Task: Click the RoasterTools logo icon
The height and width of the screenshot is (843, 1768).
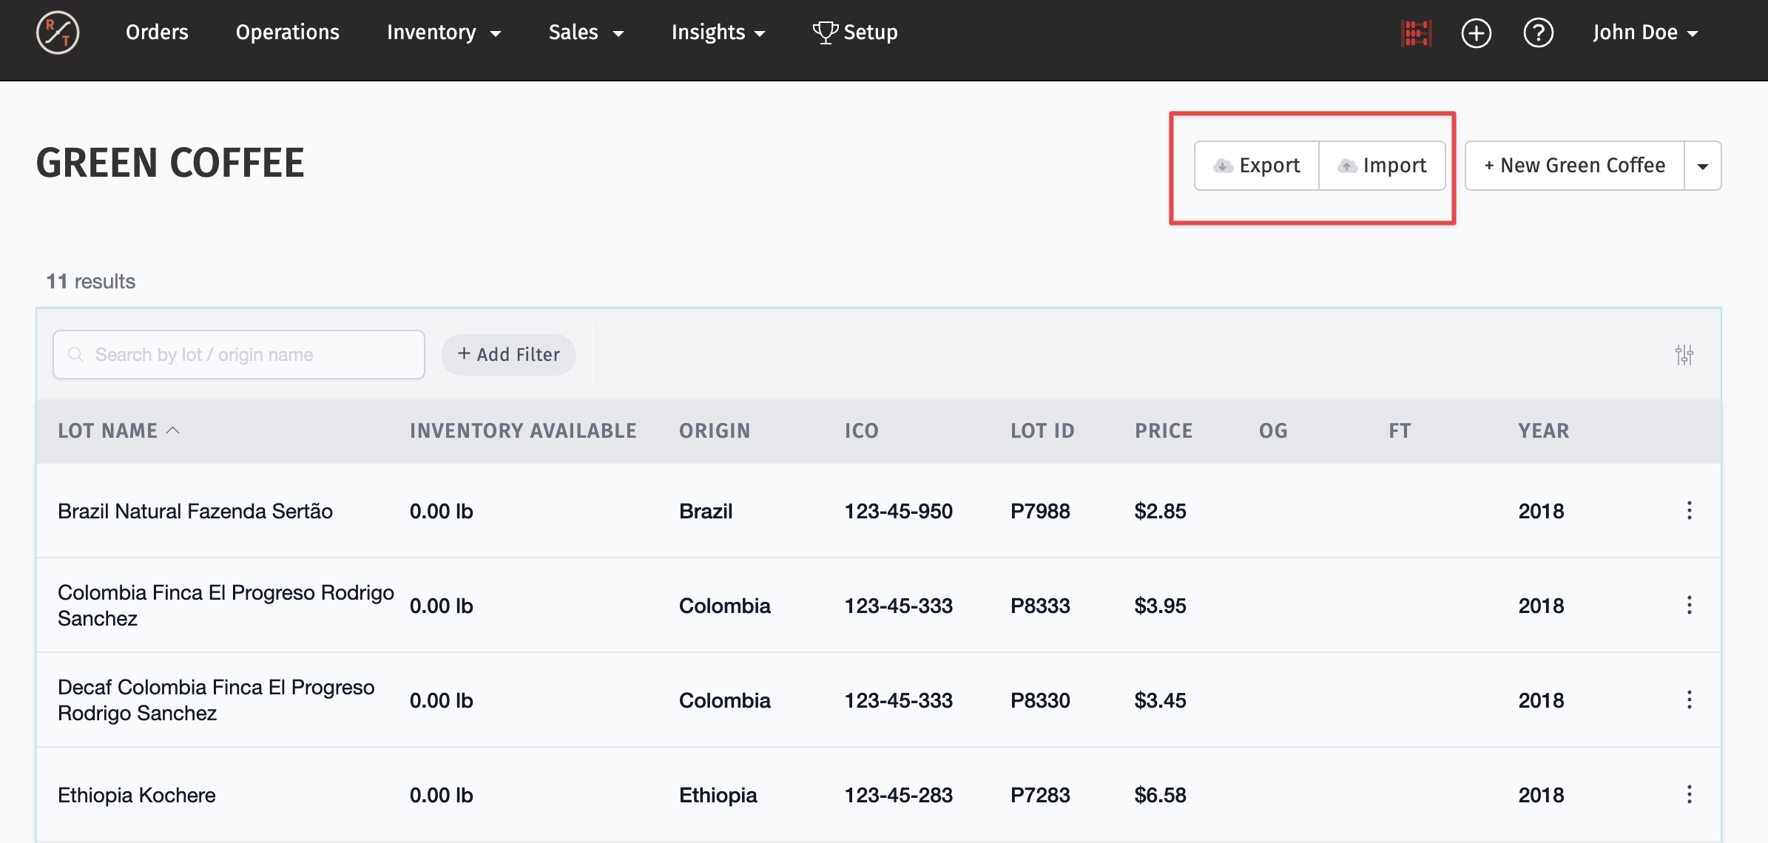Action: pos(58,33)
